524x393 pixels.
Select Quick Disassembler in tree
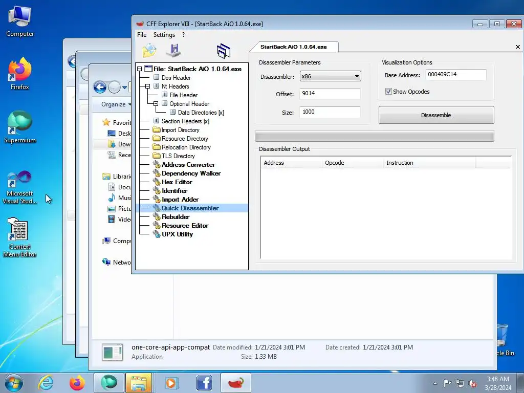190,208
